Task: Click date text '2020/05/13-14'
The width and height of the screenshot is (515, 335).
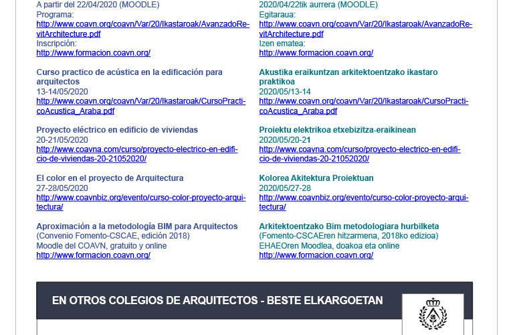Action: tap(285, 92)
